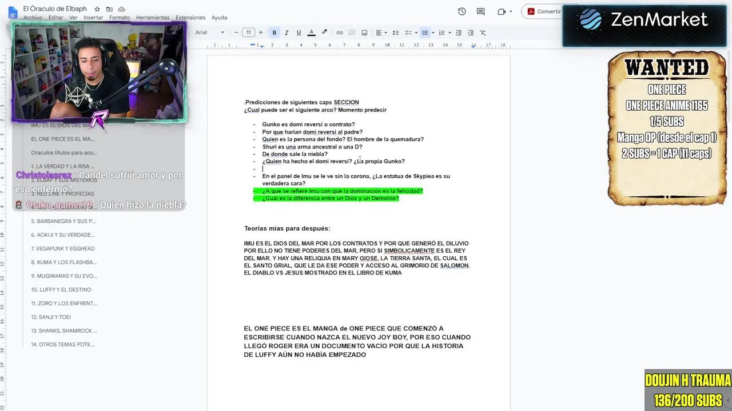Open the highlight color marker tool

[x=324, y=33]
